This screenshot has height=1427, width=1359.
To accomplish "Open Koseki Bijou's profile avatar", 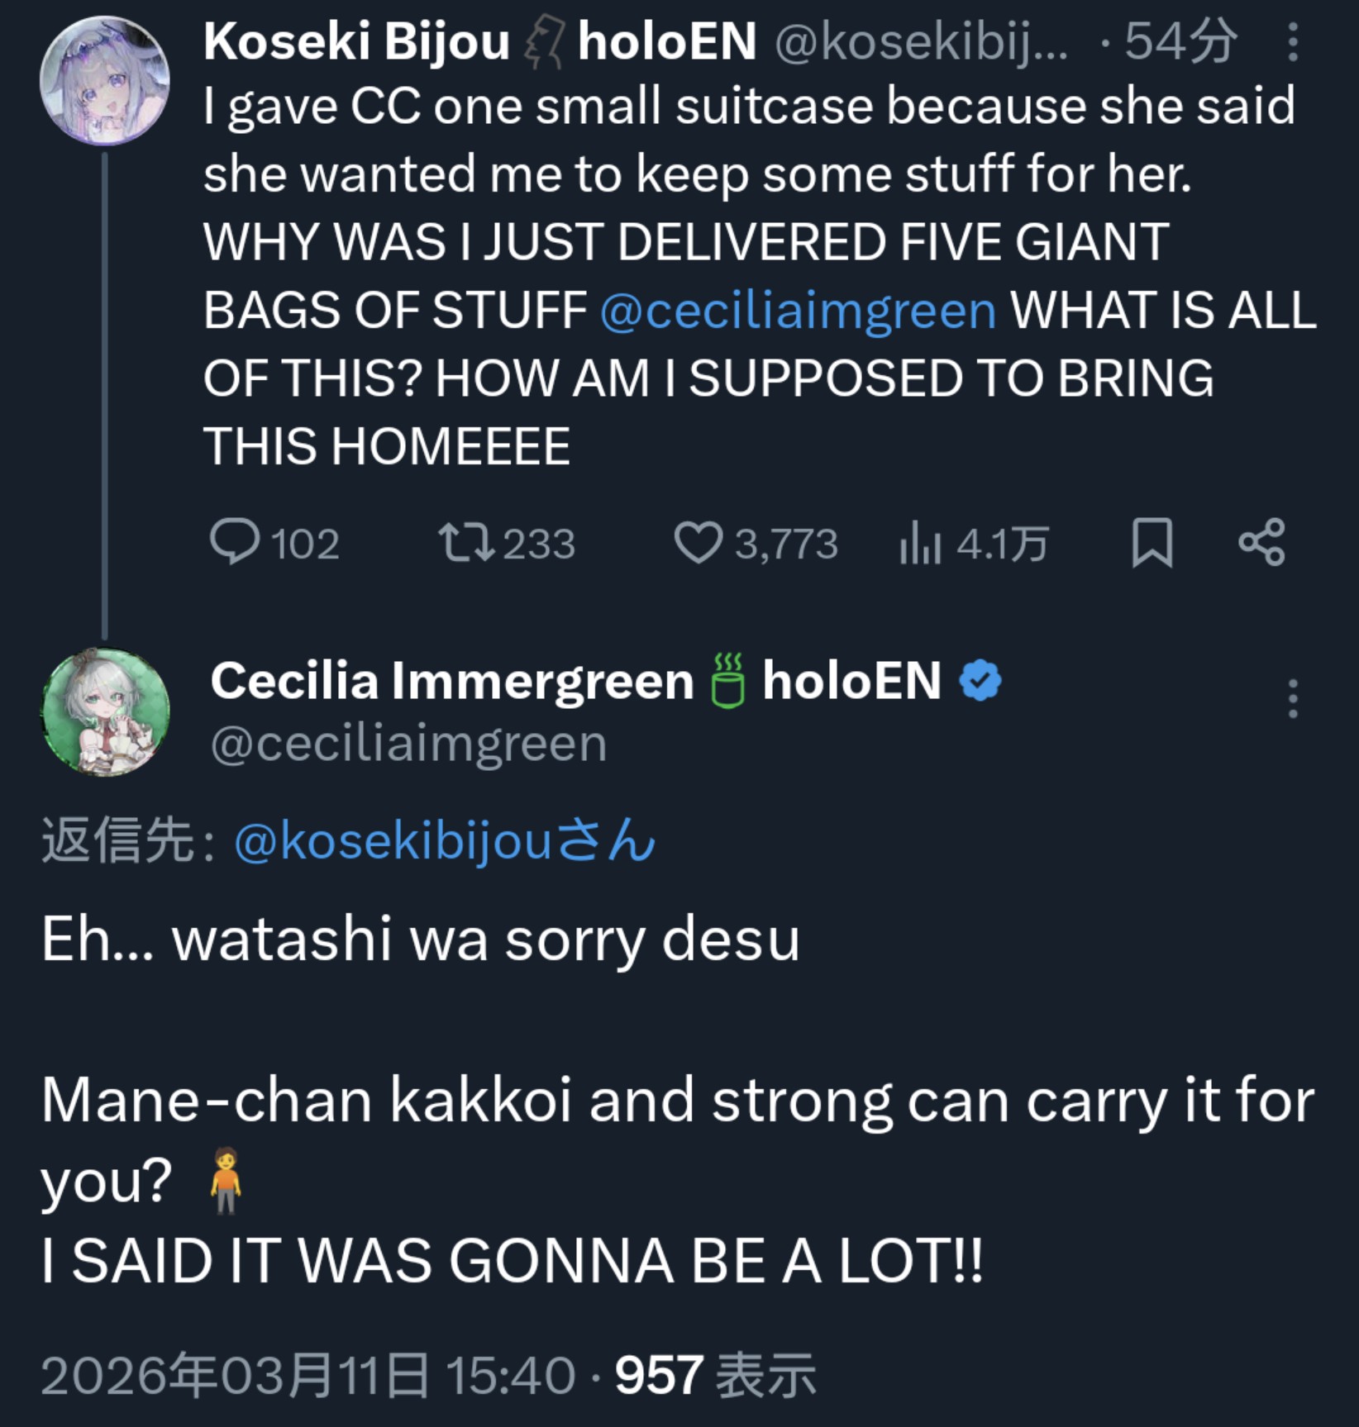I will click(x=104, y=80).
